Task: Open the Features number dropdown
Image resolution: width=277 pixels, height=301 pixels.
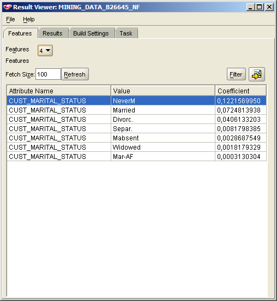Action: (x=45, y=51)
